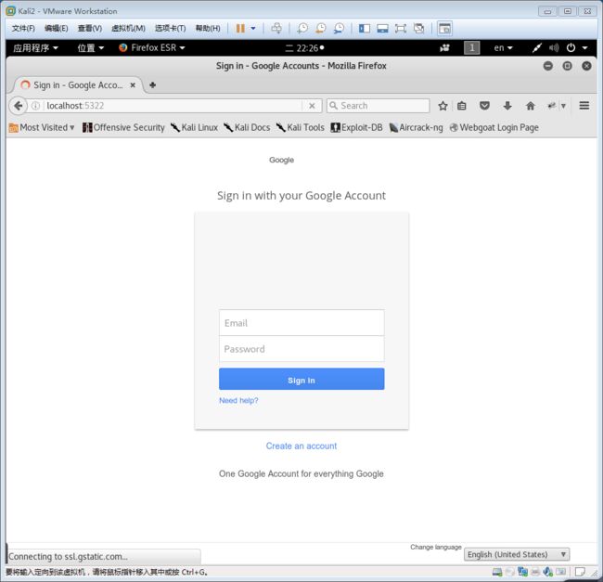Open the Kali Linux bookmark
This screenshot has height=582, width=603.
coord(194,127)
